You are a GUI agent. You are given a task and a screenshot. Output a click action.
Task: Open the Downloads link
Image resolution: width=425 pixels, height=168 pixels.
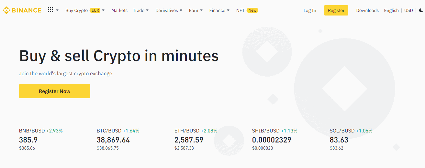367,10
